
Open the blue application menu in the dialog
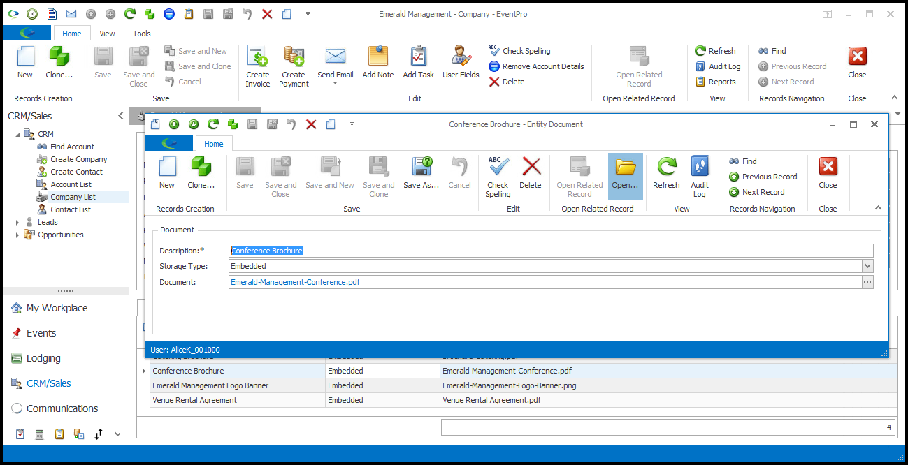tap(169, 143)
